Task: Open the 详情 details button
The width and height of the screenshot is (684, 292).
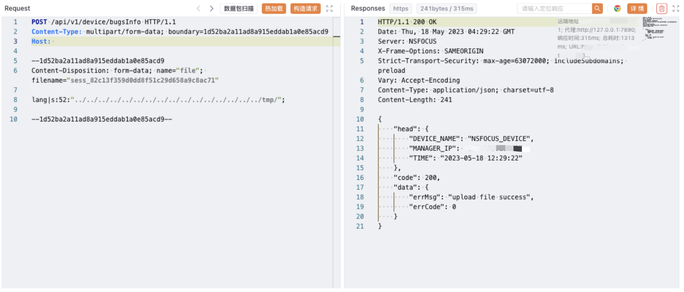Action: click(x=637, y=8)
